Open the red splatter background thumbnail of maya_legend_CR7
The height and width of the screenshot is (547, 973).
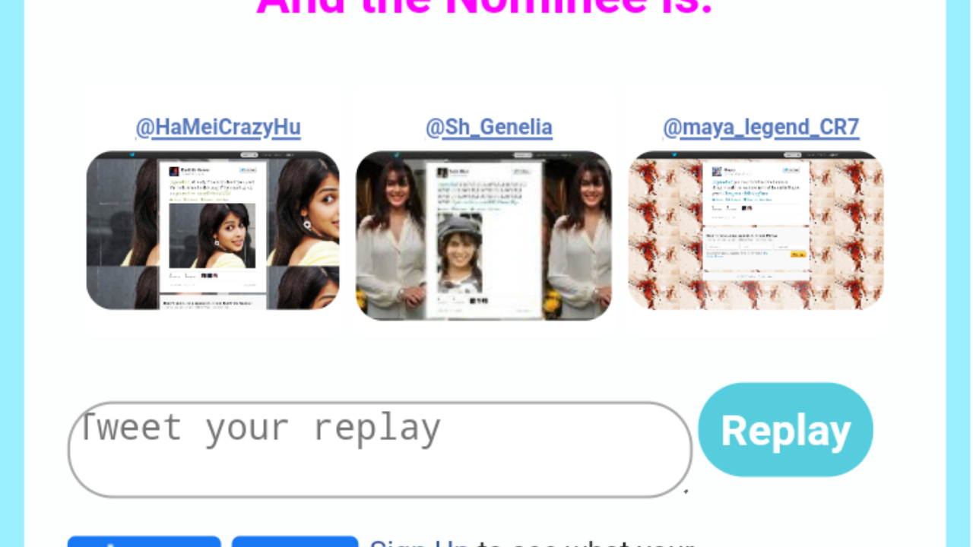(x=756, y=230)
